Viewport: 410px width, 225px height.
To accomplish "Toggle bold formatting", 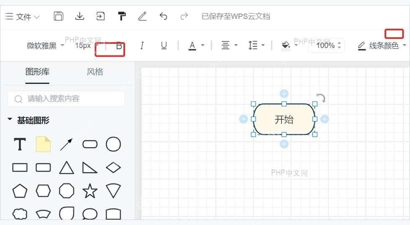I will 119,46.
